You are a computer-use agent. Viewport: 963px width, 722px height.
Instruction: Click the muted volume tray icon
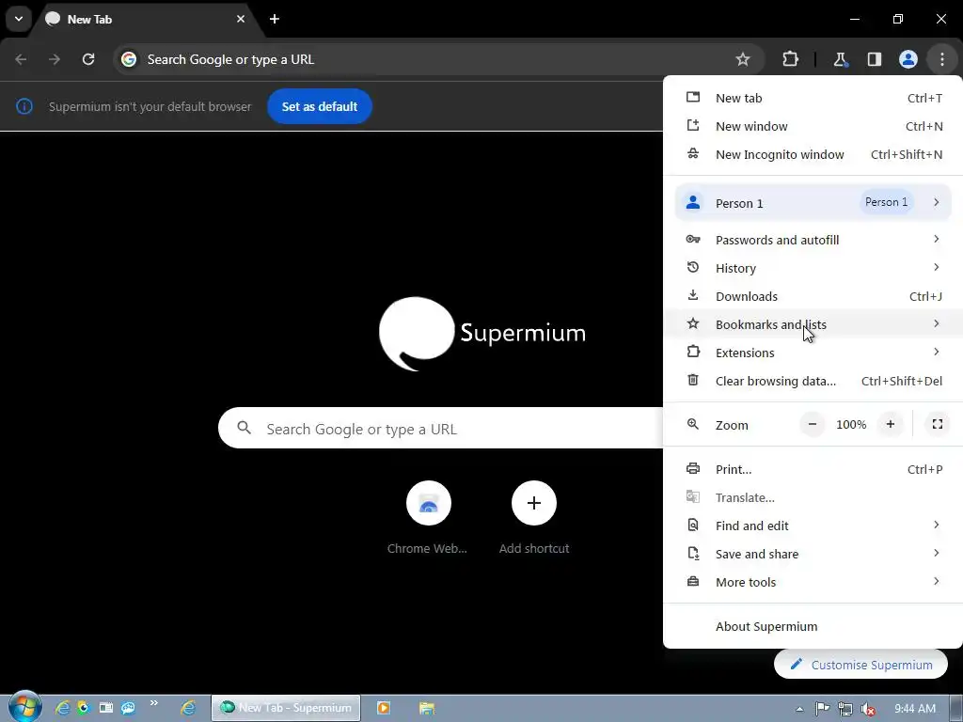868,709
